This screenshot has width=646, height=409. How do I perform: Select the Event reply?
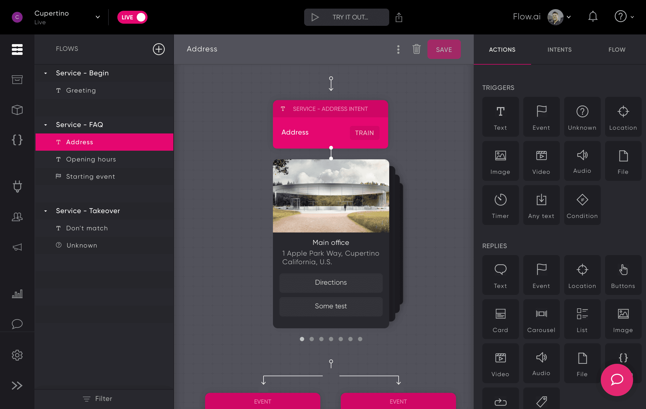pos(542,275)
